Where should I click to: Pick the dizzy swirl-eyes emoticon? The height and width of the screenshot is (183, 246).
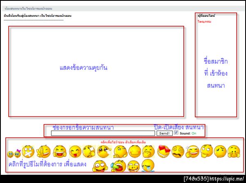(x=178, y=152)
